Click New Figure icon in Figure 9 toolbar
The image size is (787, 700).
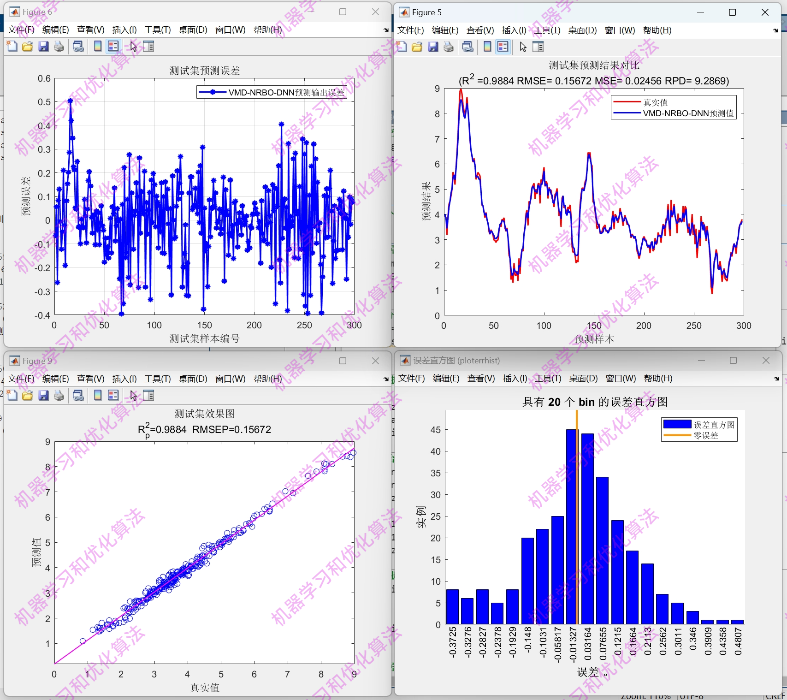(12, 395)
